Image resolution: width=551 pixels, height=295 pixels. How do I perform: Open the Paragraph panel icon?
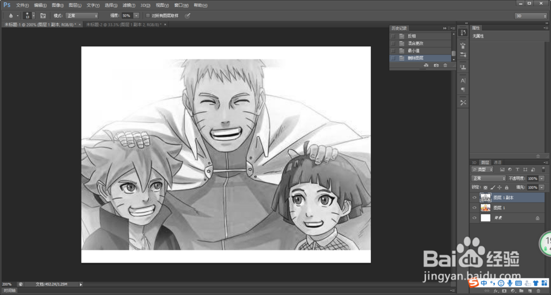pyautogui.click(x=463, y=90)
